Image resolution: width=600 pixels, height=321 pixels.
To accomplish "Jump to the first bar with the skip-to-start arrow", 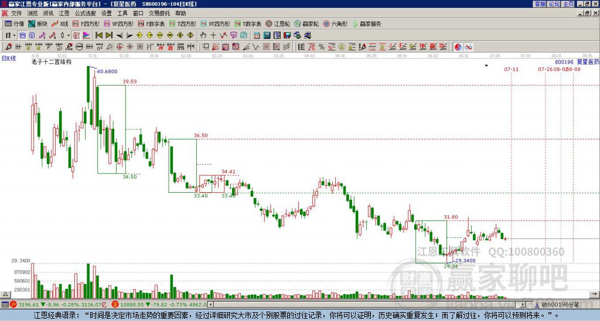I will [98, 35].
